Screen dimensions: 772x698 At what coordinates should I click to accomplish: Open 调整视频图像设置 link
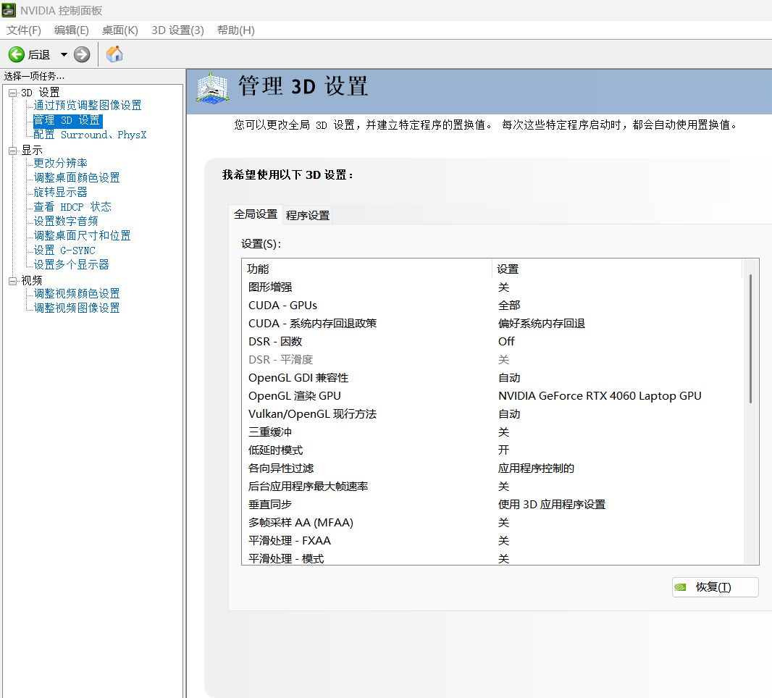(76, 308)
